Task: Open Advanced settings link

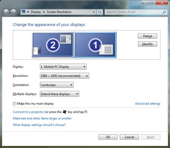Action: pyautogui.click(x=148, y=104)
